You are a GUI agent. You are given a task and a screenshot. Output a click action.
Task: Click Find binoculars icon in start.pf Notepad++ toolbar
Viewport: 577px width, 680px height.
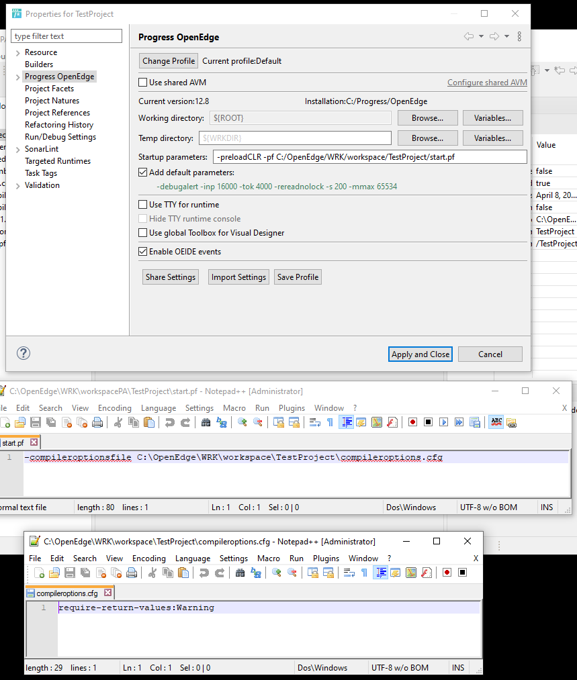coord(206,422)
